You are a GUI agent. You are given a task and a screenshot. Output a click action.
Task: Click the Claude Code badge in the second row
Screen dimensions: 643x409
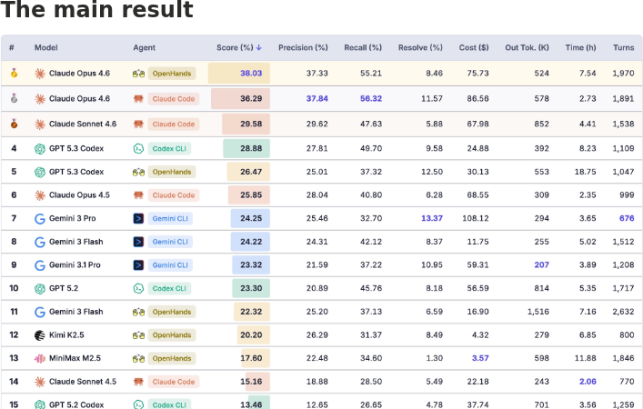click(x=174, y=99)
